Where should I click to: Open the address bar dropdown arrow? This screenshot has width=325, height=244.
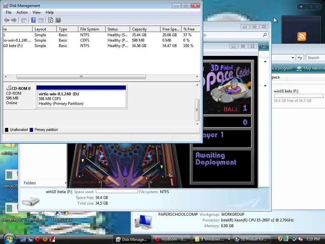[x=293, y=58]
